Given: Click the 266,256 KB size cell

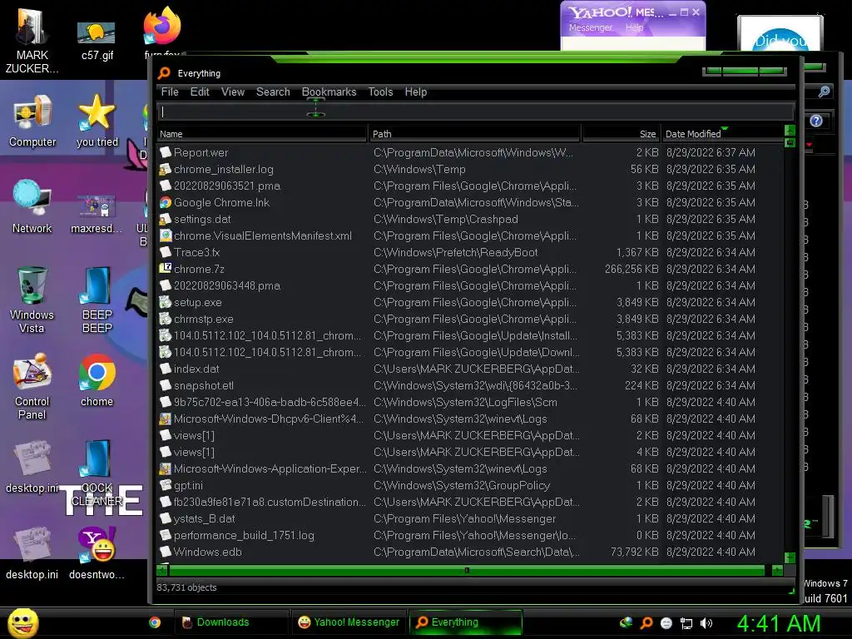Looking at the screenshot, I should (x=632, y=269).
